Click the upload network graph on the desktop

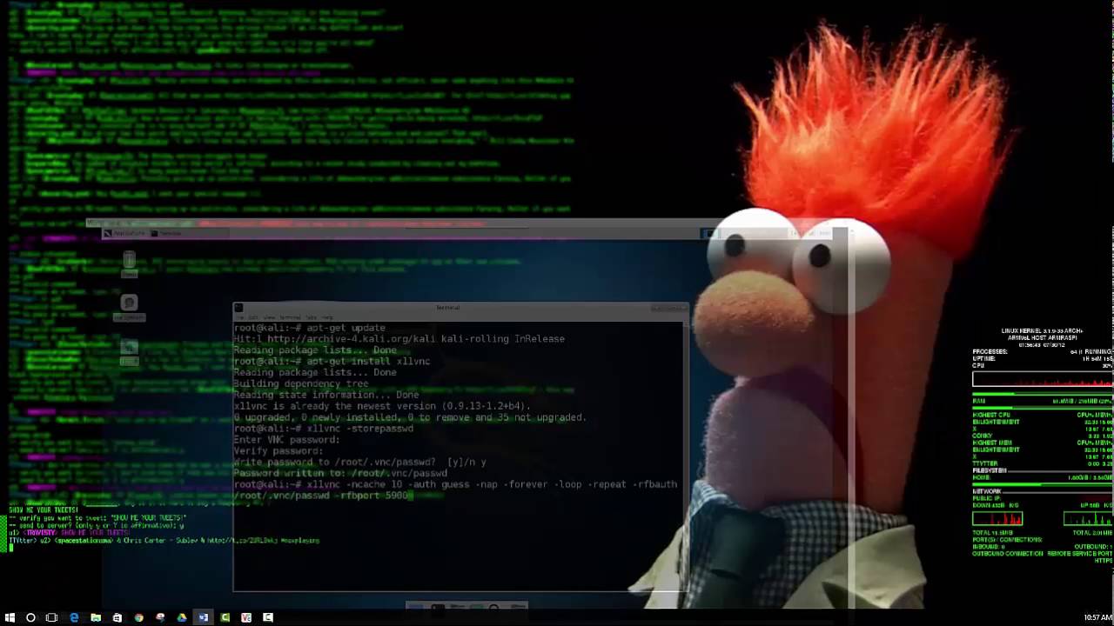pyautogui.click(x=1088, y=519)
